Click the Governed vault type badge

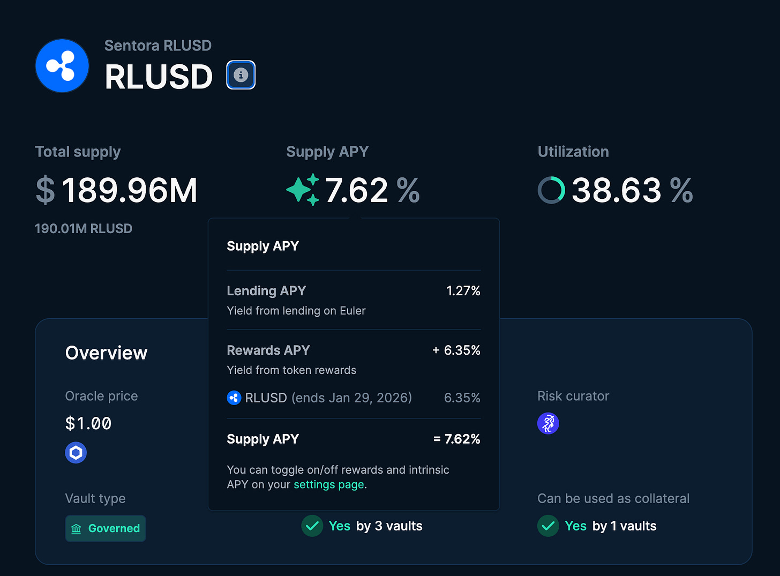pyautogui.click(x=106, y=528)
